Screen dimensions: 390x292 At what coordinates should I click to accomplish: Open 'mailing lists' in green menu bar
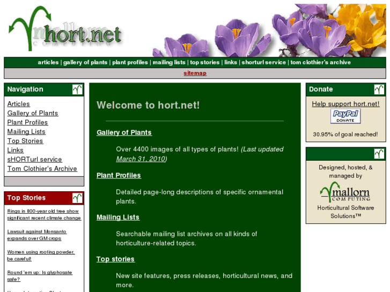pyautogui.click(x=169, y=62)
